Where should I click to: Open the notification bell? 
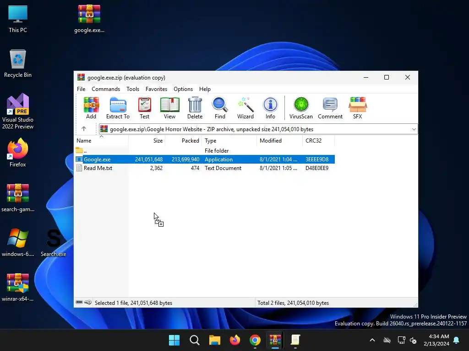point(457,340)
